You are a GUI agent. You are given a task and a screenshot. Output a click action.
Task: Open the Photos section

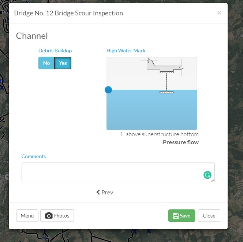tap(57, 216)
